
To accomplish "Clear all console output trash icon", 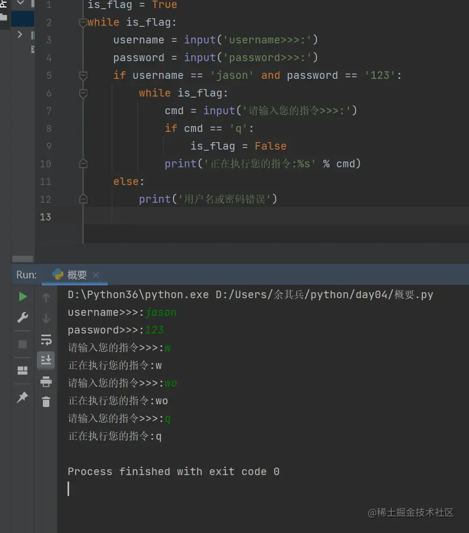I will pyautogui.click(x=46, y=402).
